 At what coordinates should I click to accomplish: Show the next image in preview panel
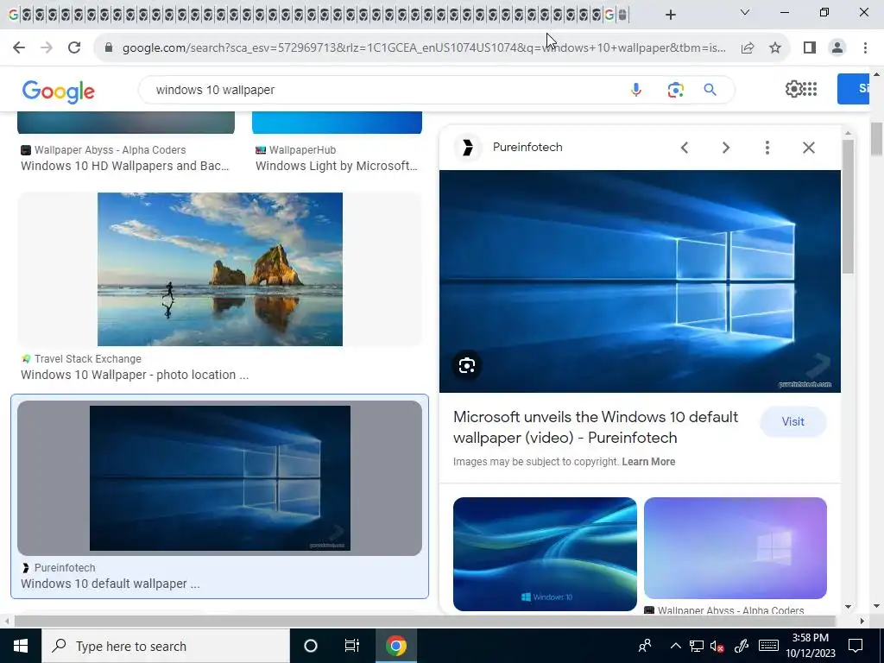[x=726, y=148]
